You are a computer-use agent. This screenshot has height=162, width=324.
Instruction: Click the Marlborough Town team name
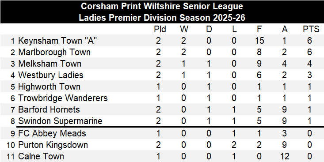[x=54, y=52]
